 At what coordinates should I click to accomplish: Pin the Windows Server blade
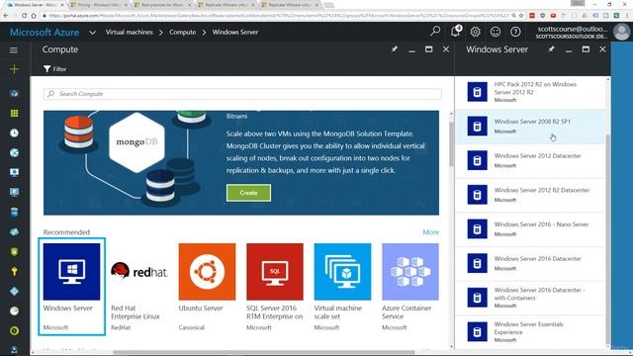tap(551, 49)
